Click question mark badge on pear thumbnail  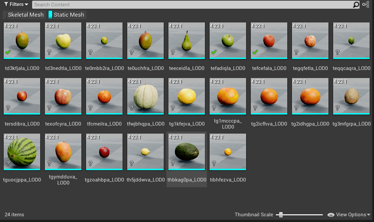pos(173,52)
